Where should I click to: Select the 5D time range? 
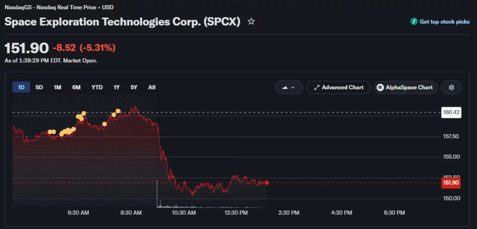coord(39,88)
